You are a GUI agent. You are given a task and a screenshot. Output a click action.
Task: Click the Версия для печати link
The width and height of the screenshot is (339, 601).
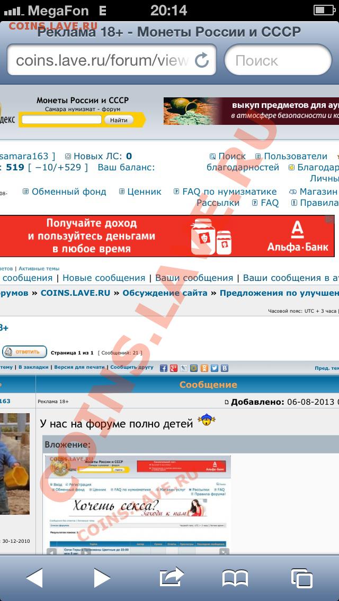pyautogui.click(x=80, y=367)
